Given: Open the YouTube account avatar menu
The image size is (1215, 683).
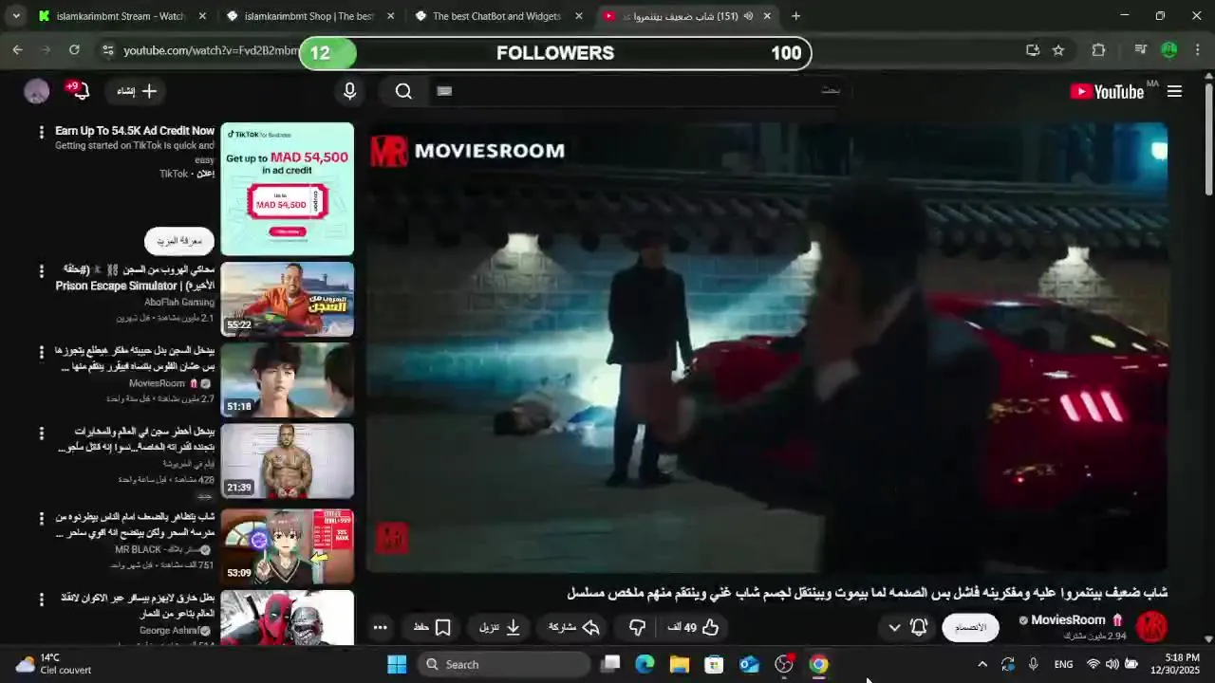Looking at the screenshot, I should tap(36, 91).
